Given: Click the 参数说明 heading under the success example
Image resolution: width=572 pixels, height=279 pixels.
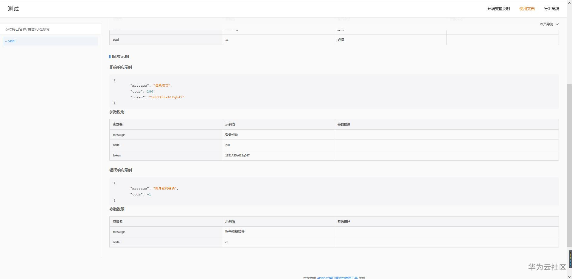Looking at the screenshot, I should click(117, 112).
